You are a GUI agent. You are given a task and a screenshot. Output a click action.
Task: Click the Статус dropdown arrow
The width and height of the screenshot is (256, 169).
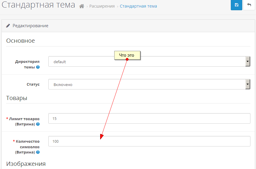tap(248, 84)
